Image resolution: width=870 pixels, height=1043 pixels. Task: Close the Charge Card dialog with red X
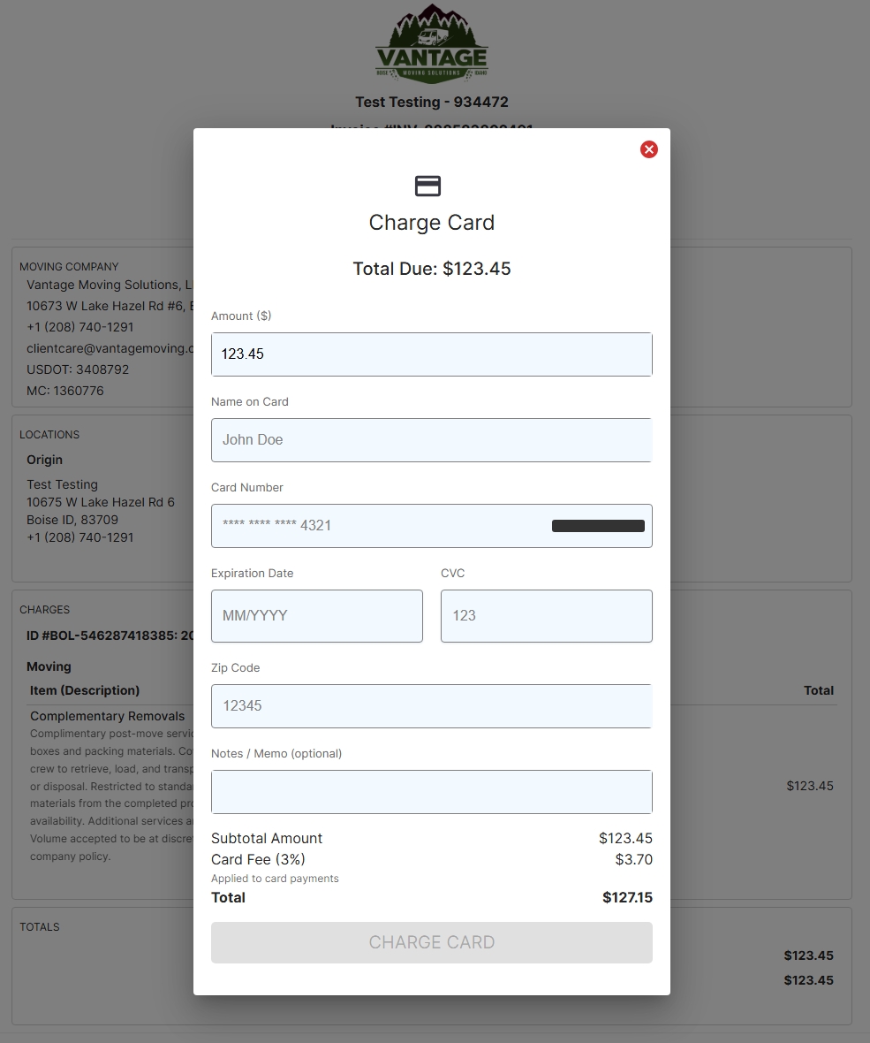tap(648, 149)
